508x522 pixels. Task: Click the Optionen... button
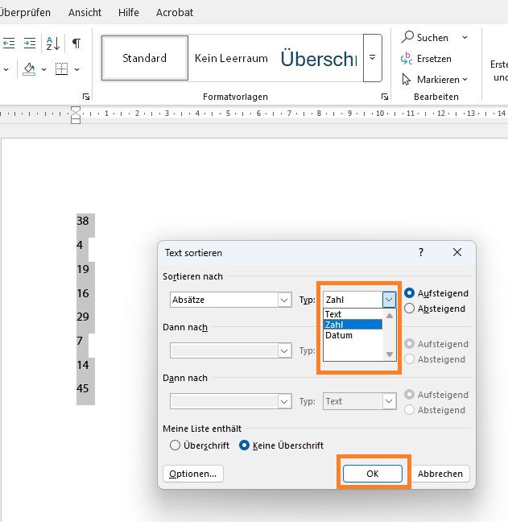point(193,474)
